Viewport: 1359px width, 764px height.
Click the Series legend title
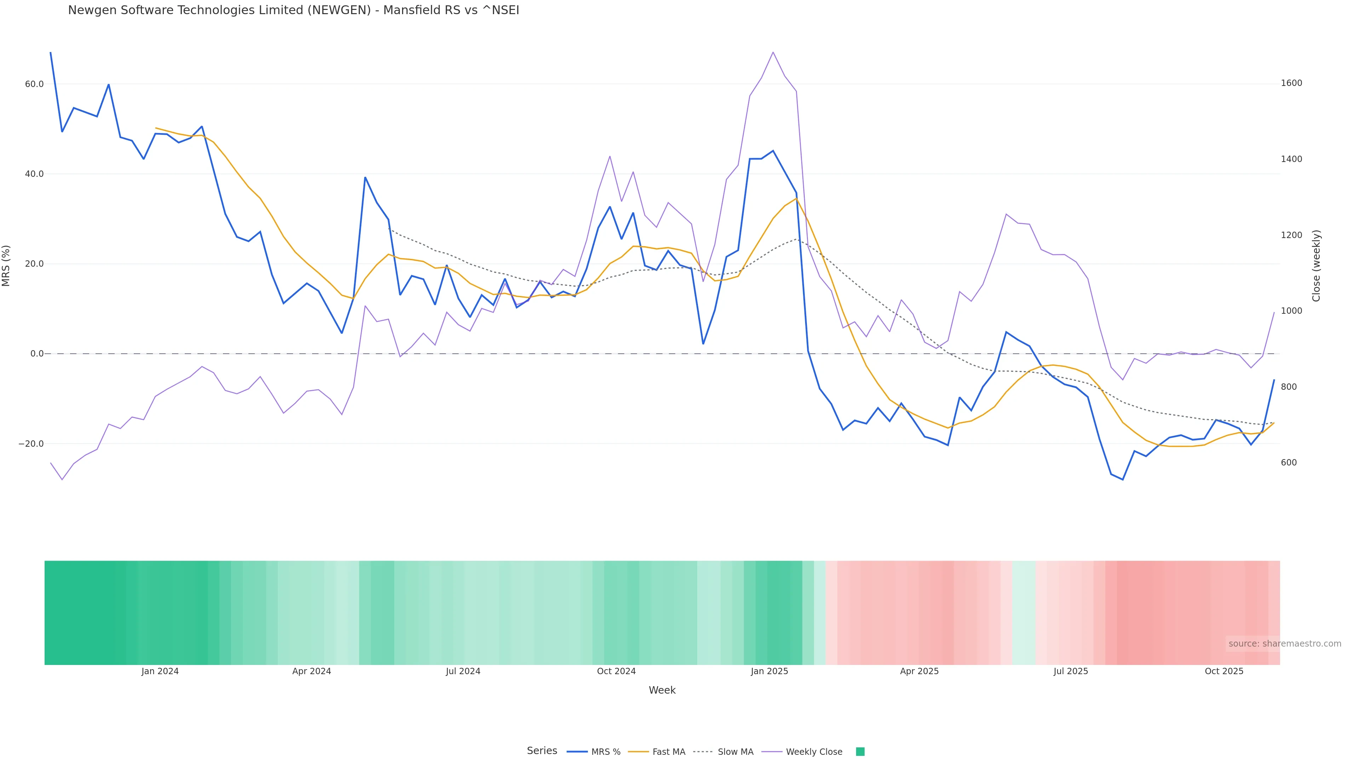click(x=542, y=751)
